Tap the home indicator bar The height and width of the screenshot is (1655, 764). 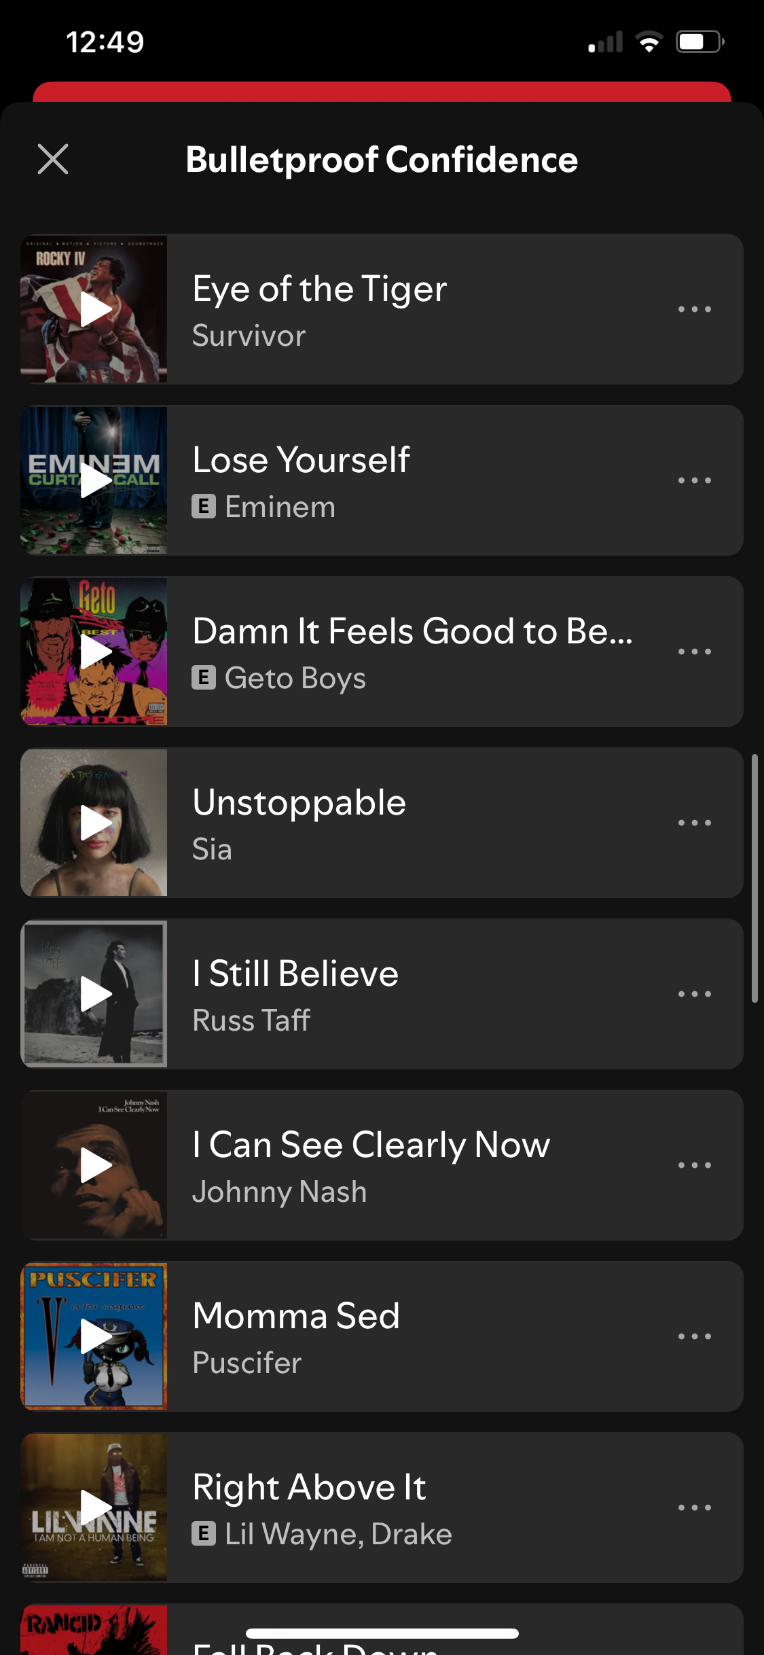[x=382, y=1633]
